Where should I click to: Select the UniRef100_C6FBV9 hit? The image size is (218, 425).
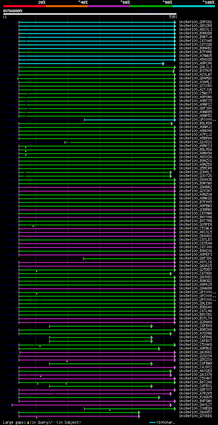(x=196, y=326)
